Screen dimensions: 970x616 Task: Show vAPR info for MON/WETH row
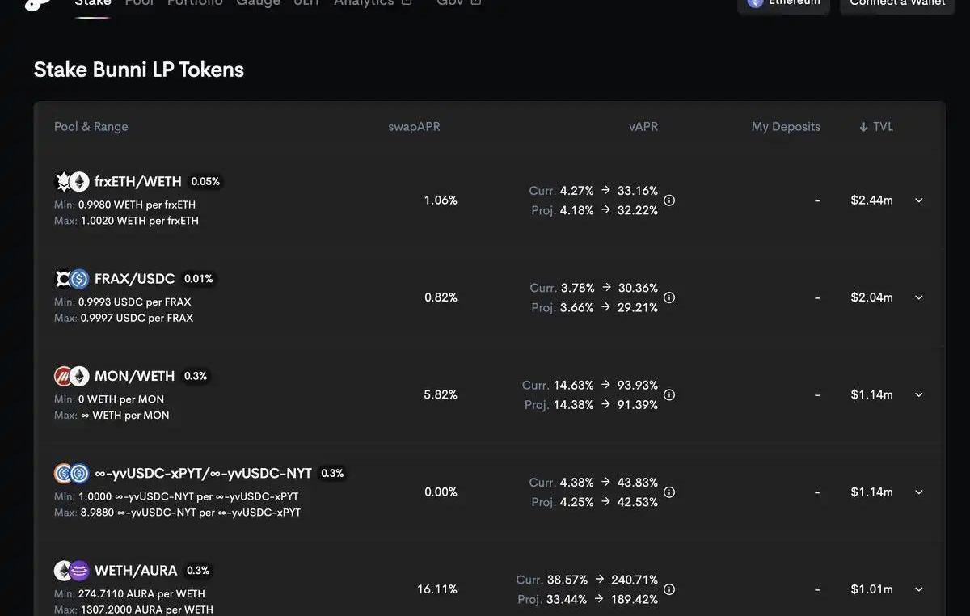pos(669,394)
